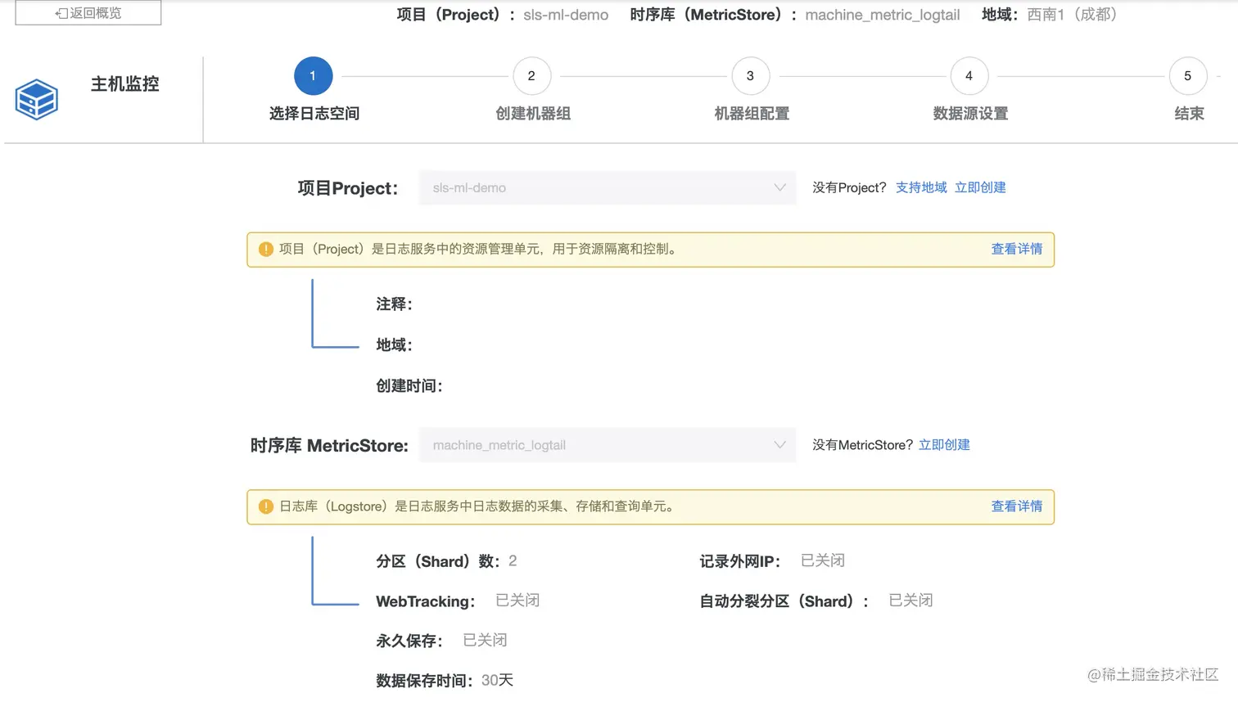This screenshot has height=702, width=1238.
Task: Select step 4 circle 数据源设置
Action: 969,75
